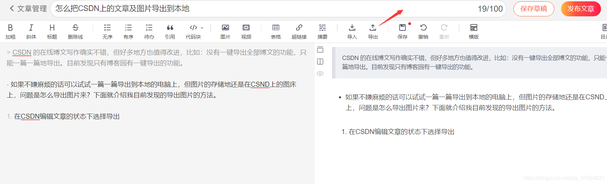This screenshot has width=607, height=184.
Task: Apply strikethrough with 删除线
Action: [x=75, y=32]
